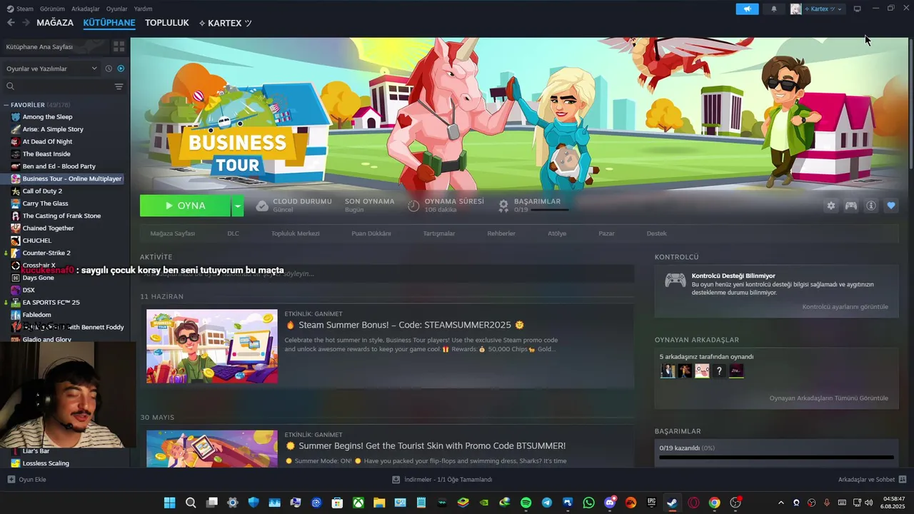This screenshot has width=914, height=514.
Task: Select EA SPORTS FC 25 in the list
Action: [51, 303]
